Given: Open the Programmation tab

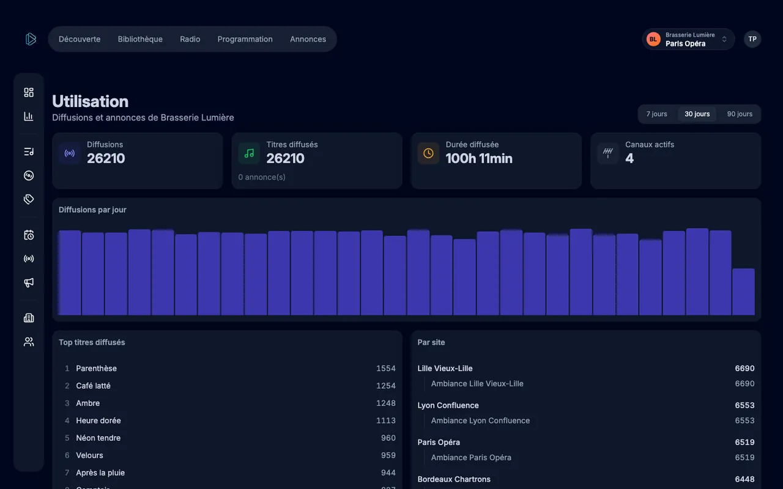Looking at the screenshot, I should coord(245,39).
